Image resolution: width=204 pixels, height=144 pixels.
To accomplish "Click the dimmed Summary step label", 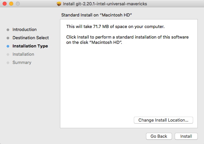I will 22,63.
